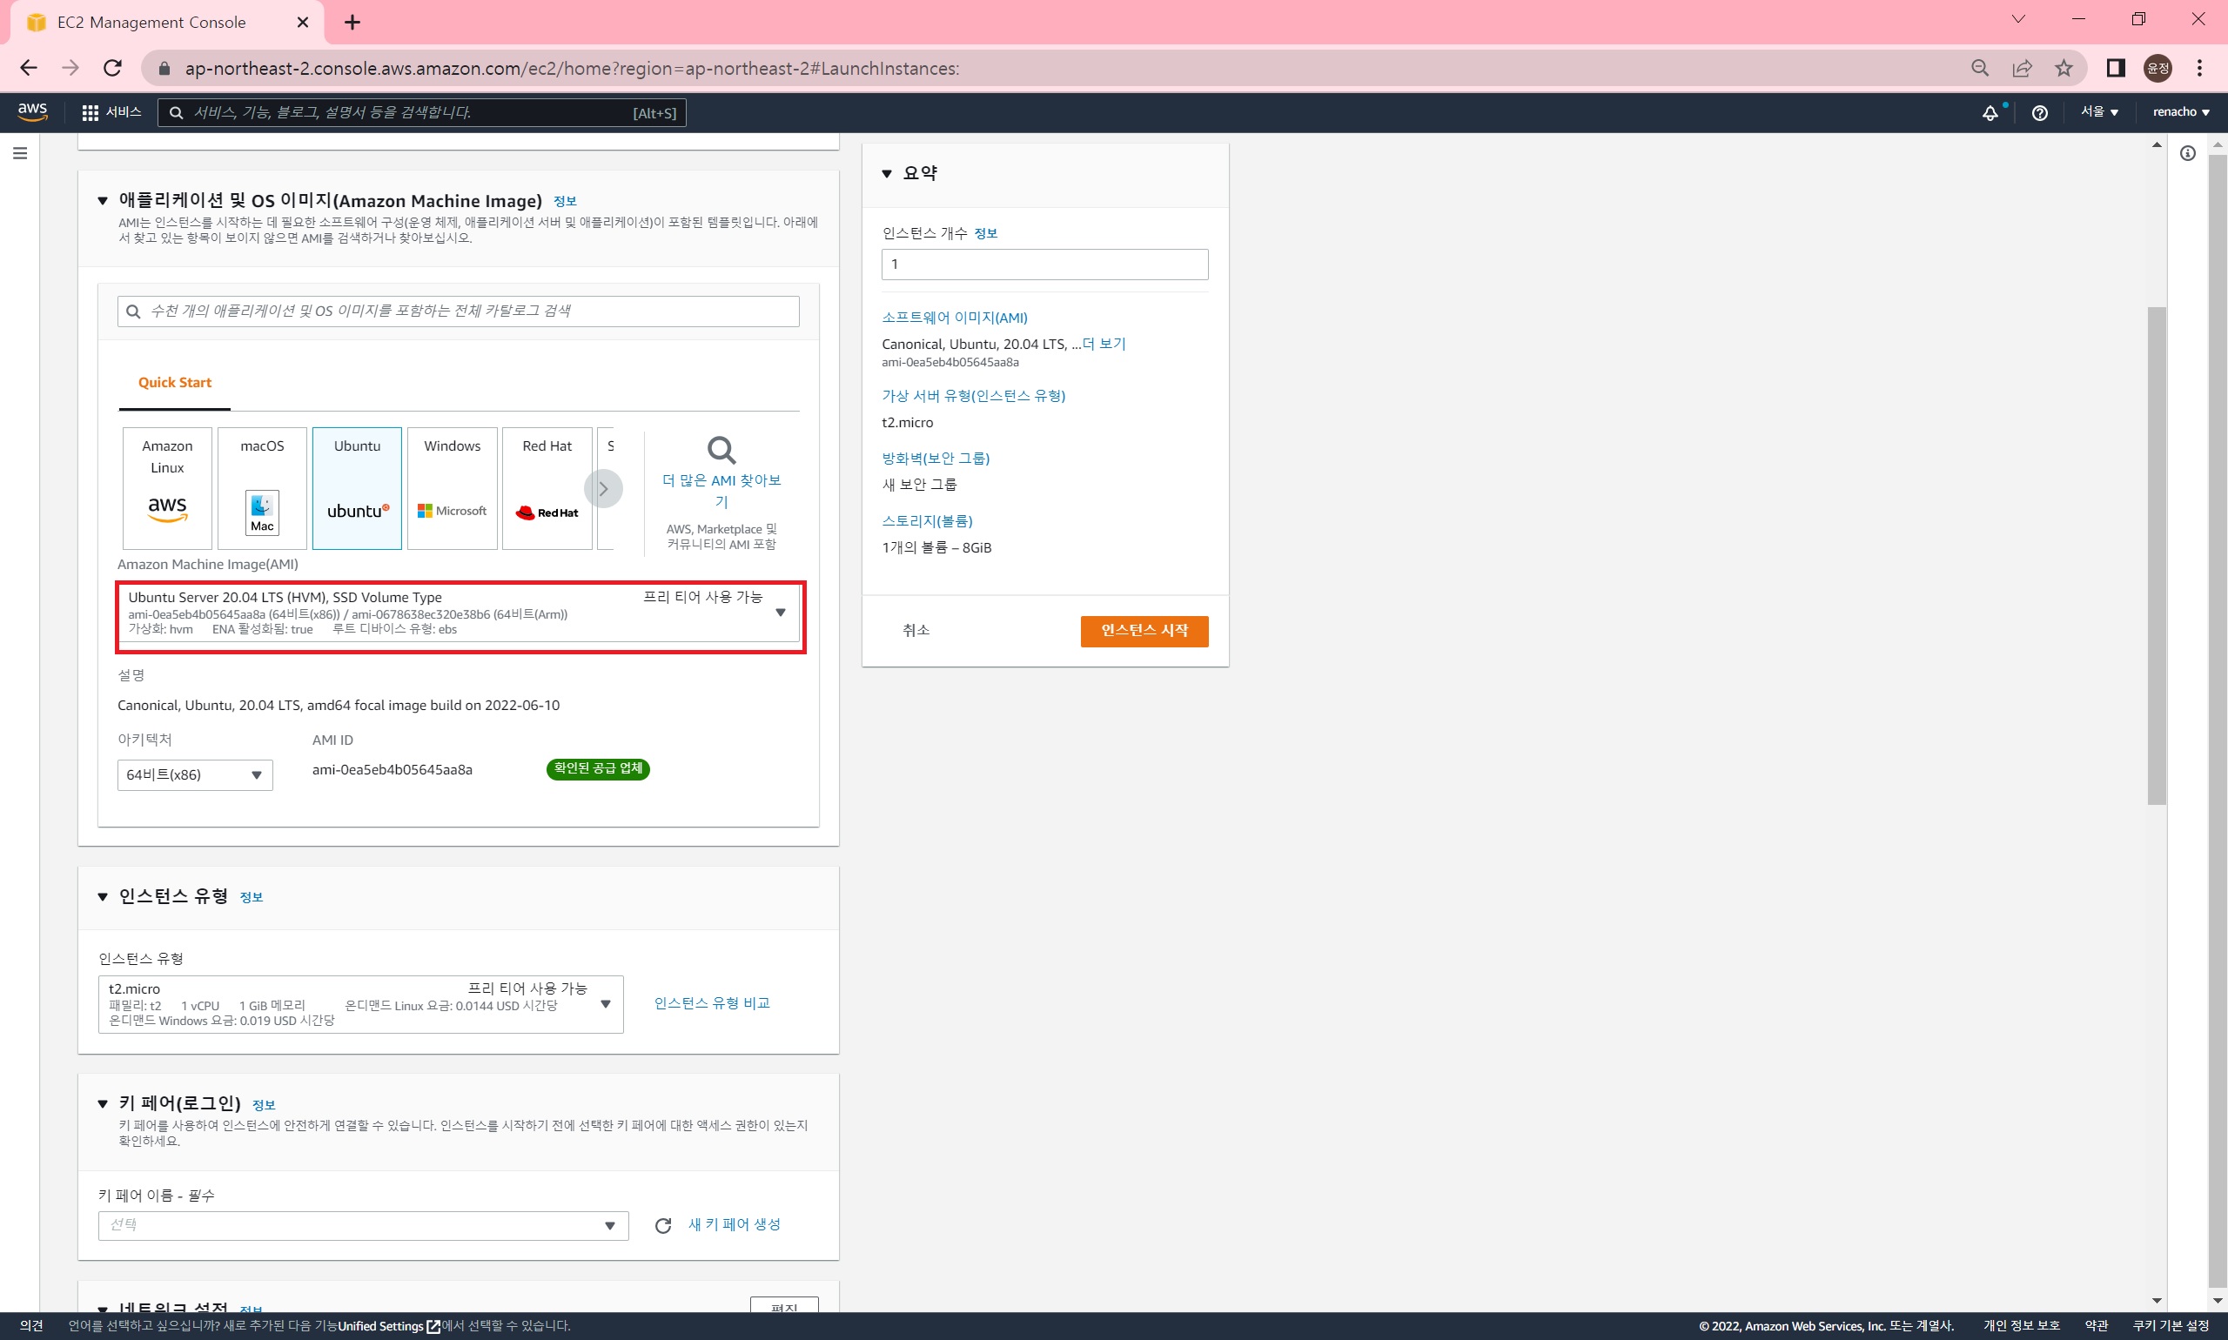Open a new browser tab
Screen dimensions: 2228x1340
pyautogui.click(x=352, y=22)
